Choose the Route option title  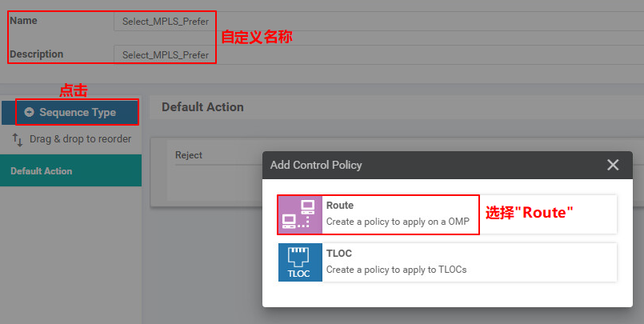340,206
